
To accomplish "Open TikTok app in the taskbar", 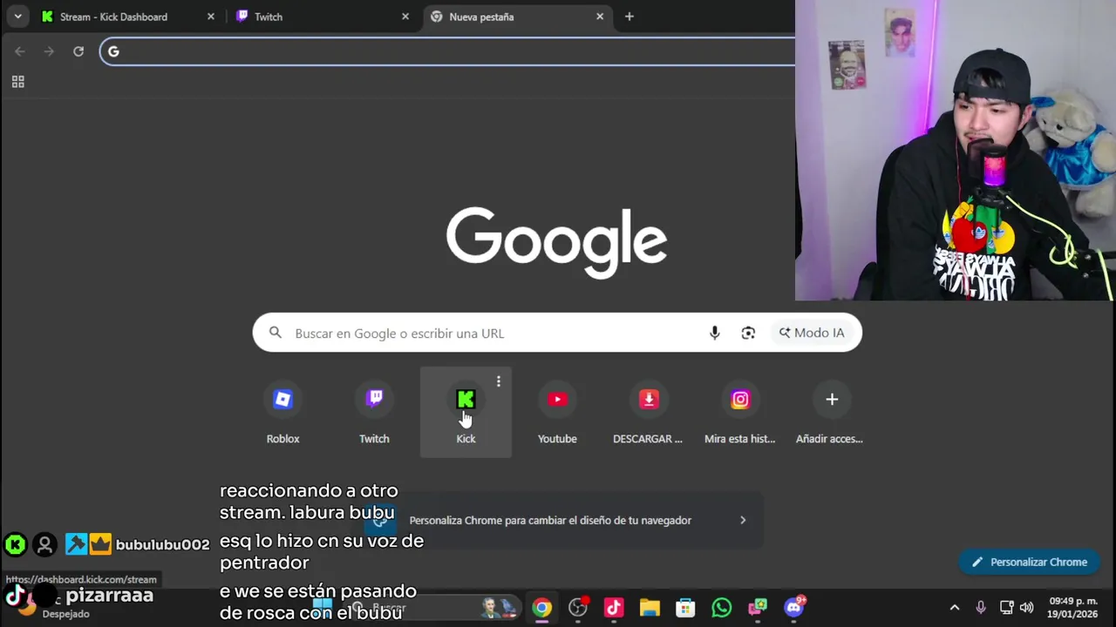I will tap(614, 608).
